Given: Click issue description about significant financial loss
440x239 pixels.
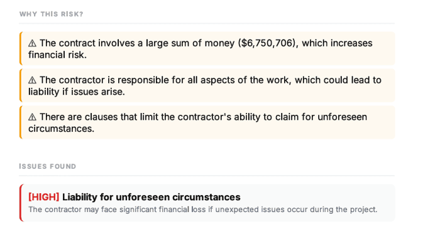Looking at the screenshot, I should click(203, 210).
